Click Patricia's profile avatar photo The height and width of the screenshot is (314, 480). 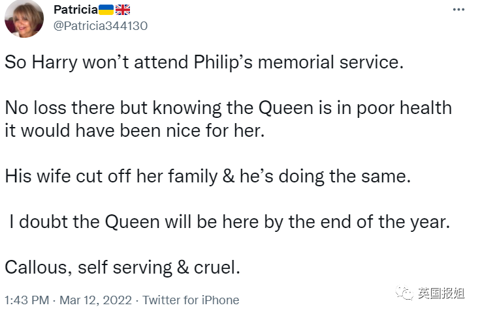[x=25, y=19]
